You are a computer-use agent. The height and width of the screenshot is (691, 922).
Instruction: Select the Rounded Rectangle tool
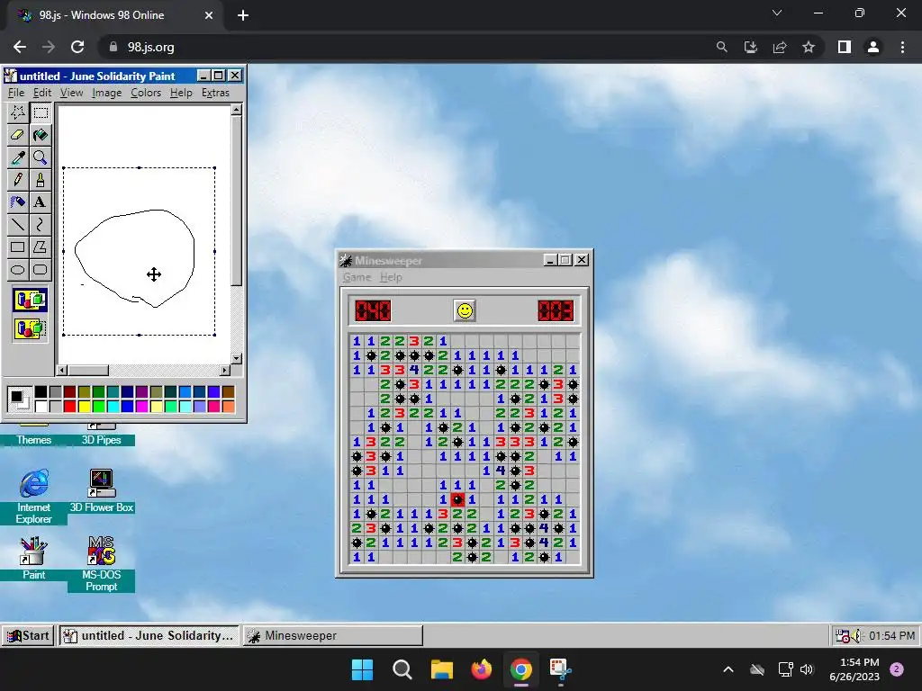[40, 270]
